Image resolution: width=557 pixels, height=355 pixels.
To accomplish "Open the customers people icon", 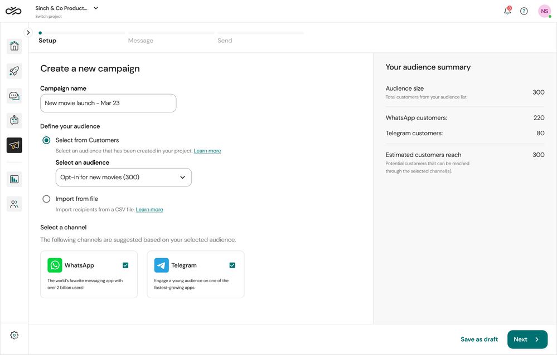I will pos(14,204).
